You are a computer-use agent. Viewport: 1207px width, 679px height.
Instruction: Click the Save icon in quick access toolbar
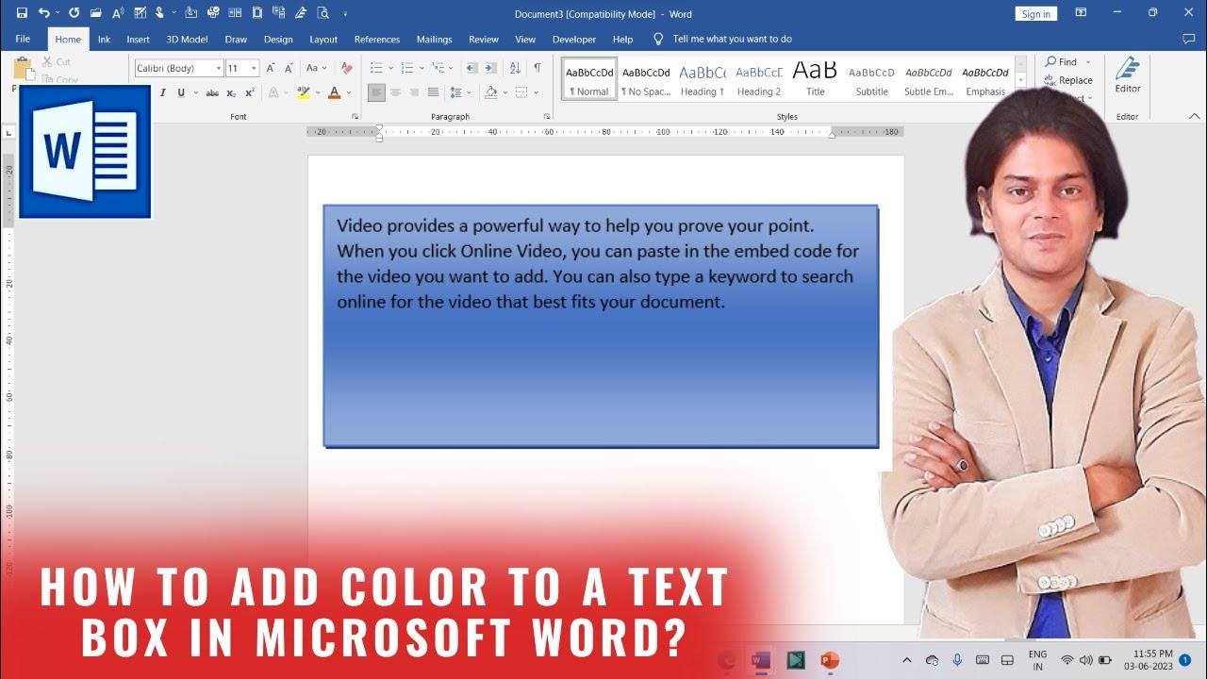click(22, 13)
